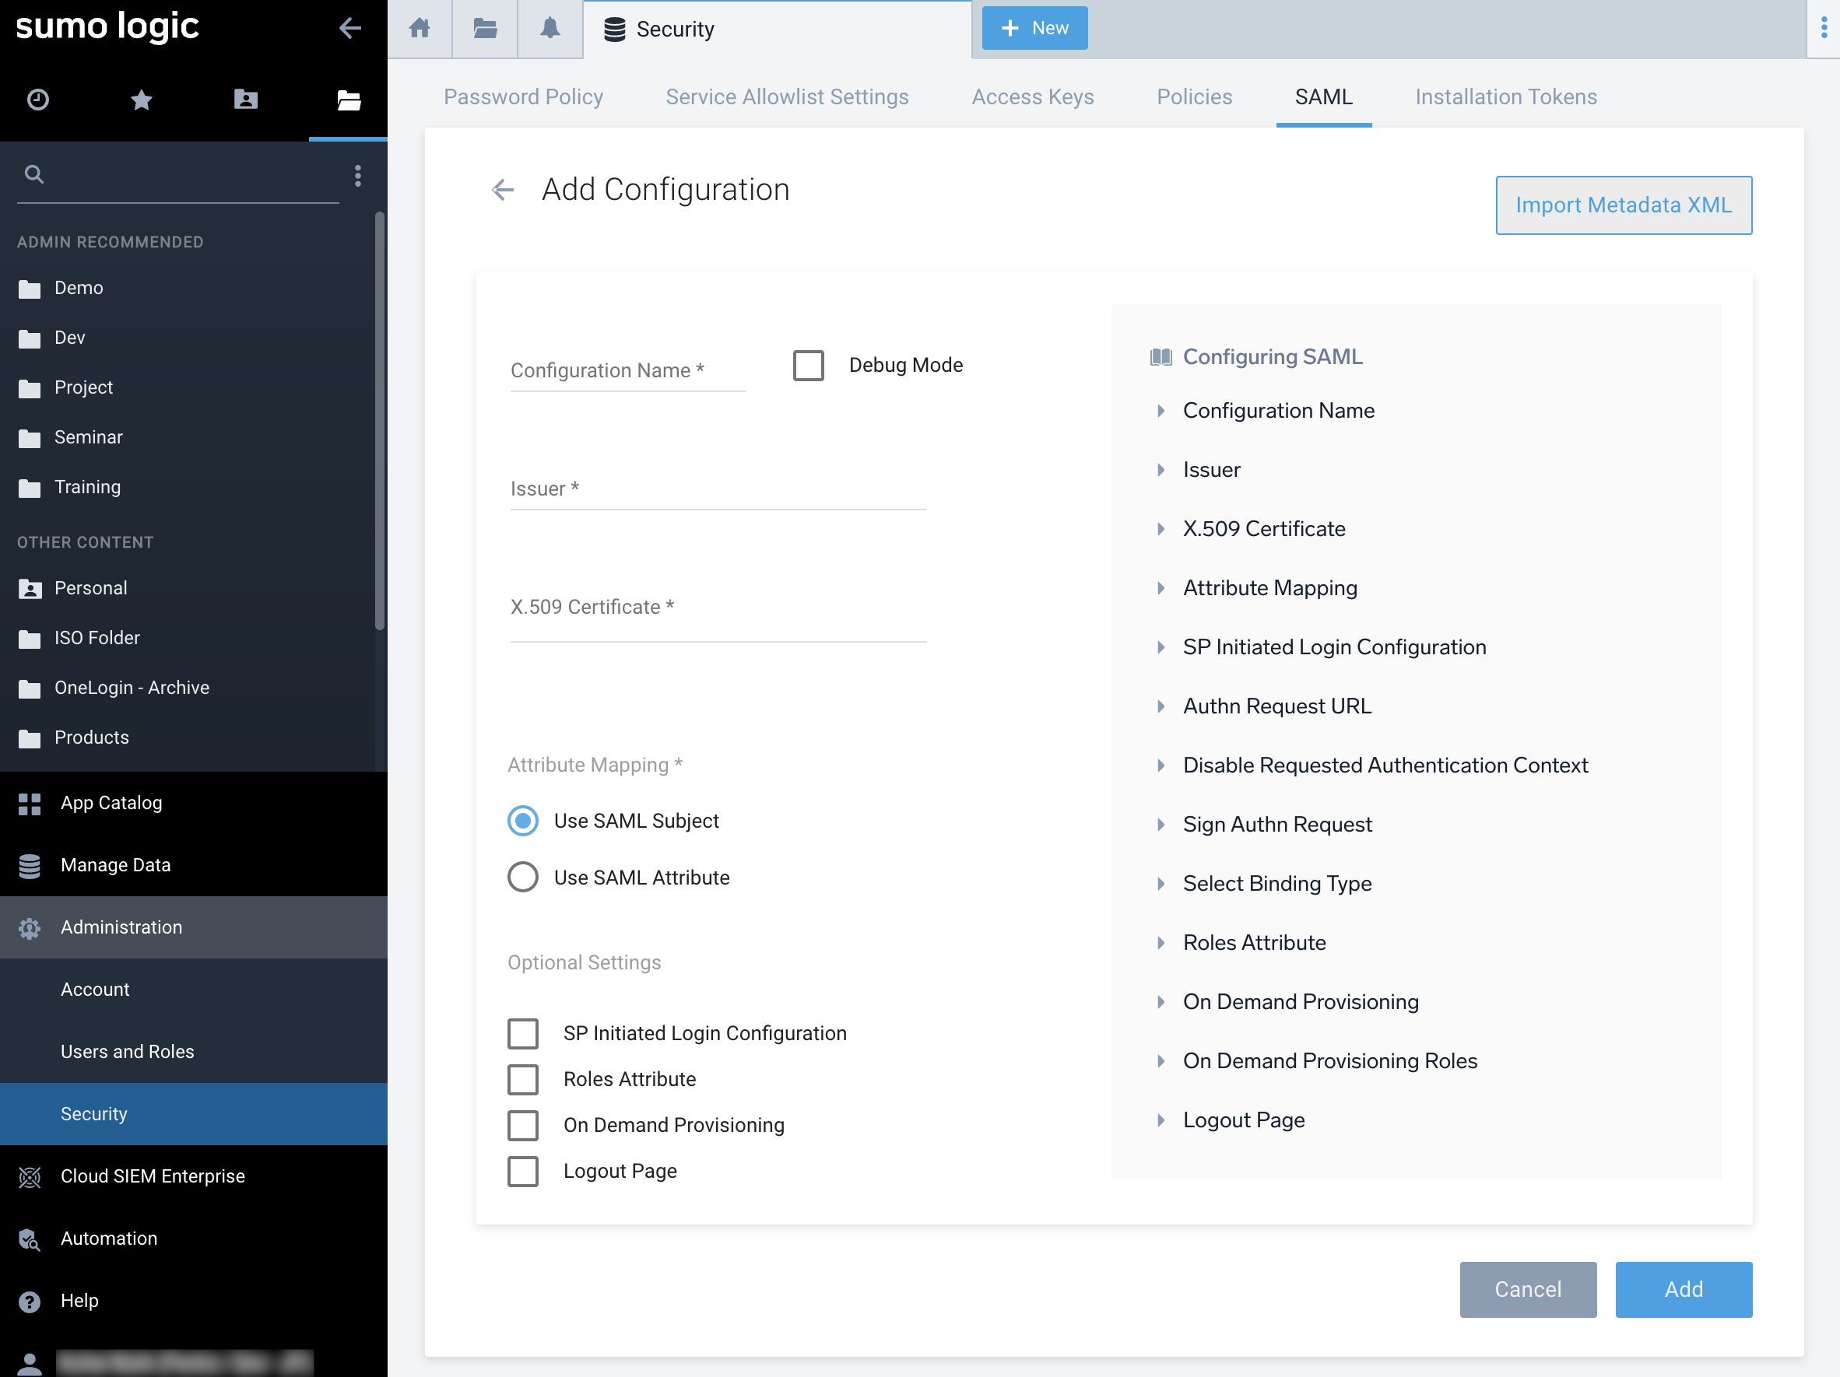Screen dimensions: 1840x1377
Task: Click the Add button
Action: pos(1683,1289)
